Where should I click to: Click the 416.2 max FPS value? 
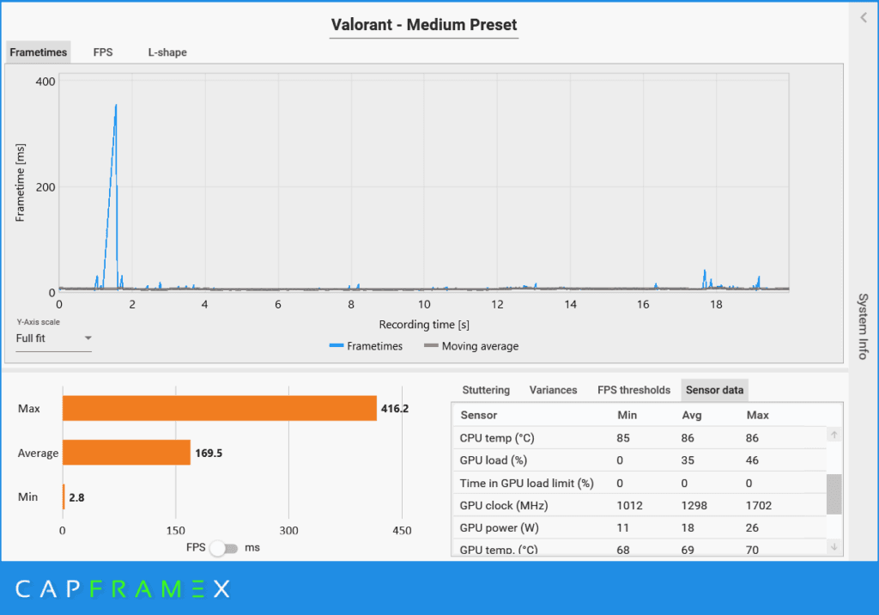(x=395, y=409)
